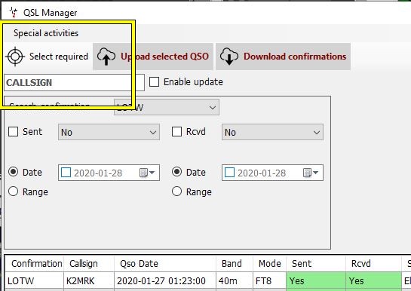Image resolution: width=411 pixels, height=291 pixels.
Task: Open the calendar picker for Rcvd date
Action: [311, 173]
